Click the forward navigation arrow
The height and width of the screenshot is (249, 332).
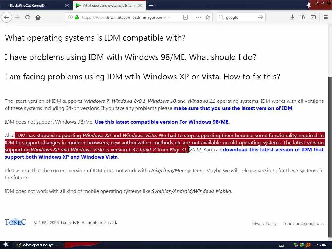(x=17, y=17)
